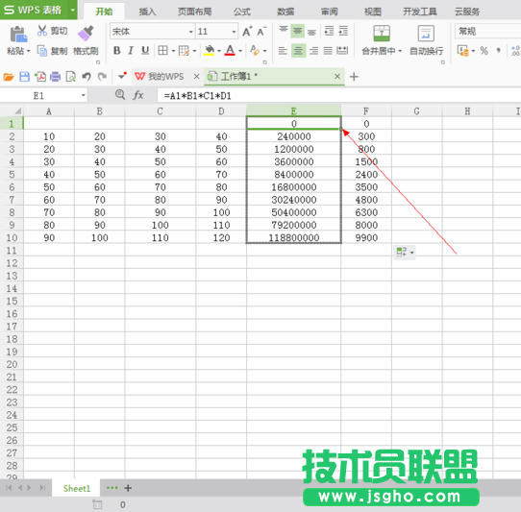Image resolution: width=521 pixels, height=512 pixels.
Task: Open the 我的WPS document tab
Action: click(165, 77)
